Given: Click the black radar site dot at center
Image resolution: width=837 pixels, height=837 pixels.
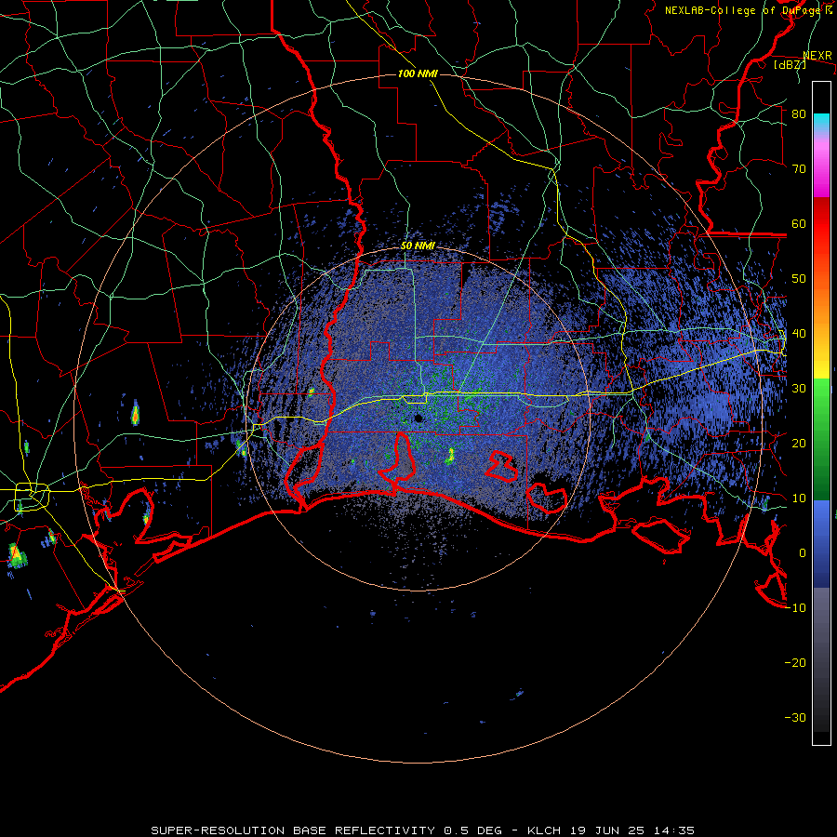Looking at the screenshot, I should click(x=418, y=418).
